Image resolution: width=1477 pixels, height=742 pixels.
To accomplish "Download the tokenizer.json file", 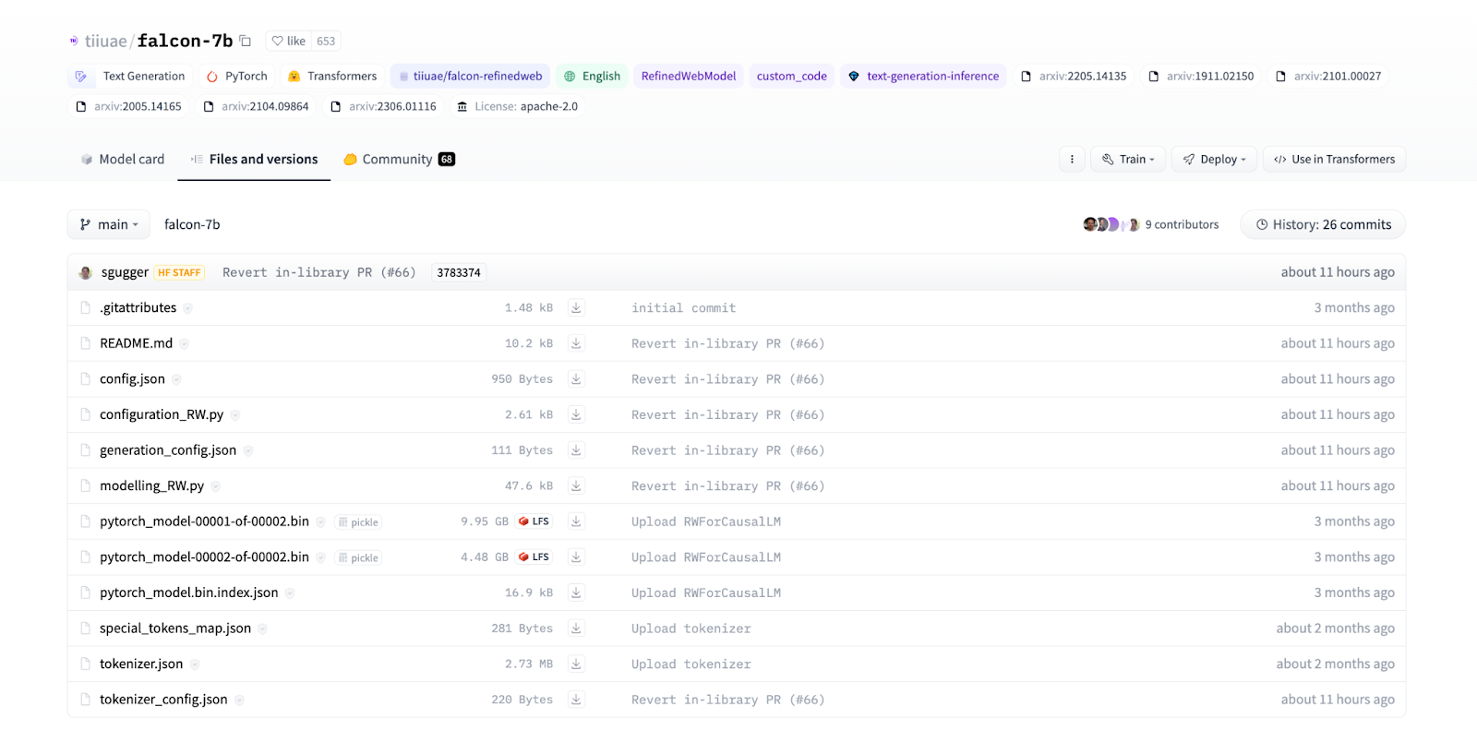I will [576, 664].
